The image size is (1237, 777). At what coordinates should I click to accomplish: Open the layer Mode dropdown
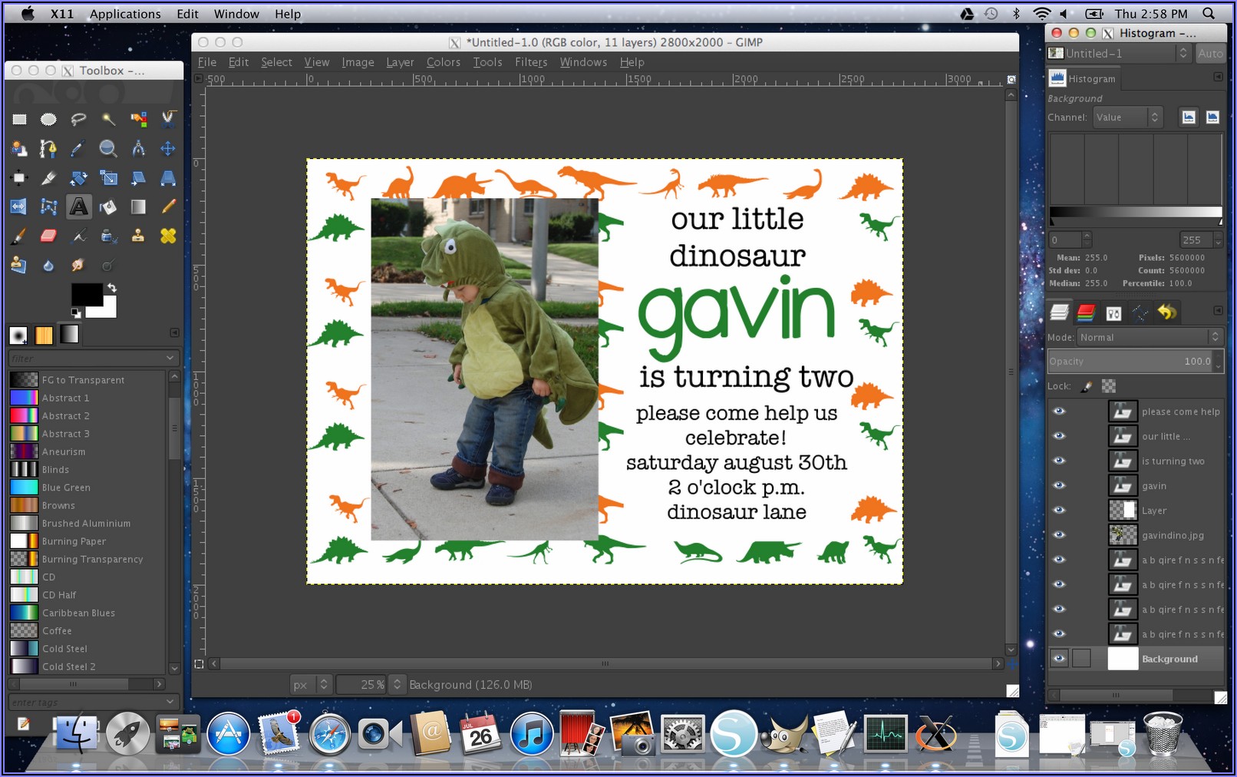(x=1148, y=337)
